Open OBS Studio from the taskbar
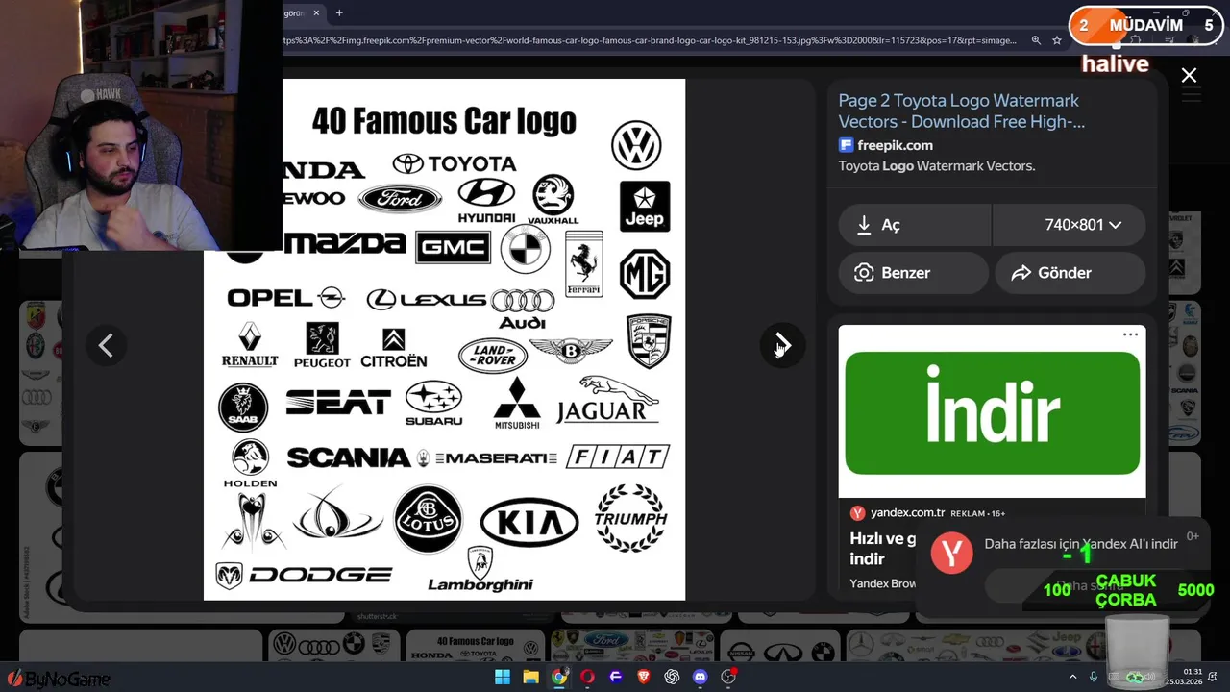 pyautogui.click(x=728, y=677)
